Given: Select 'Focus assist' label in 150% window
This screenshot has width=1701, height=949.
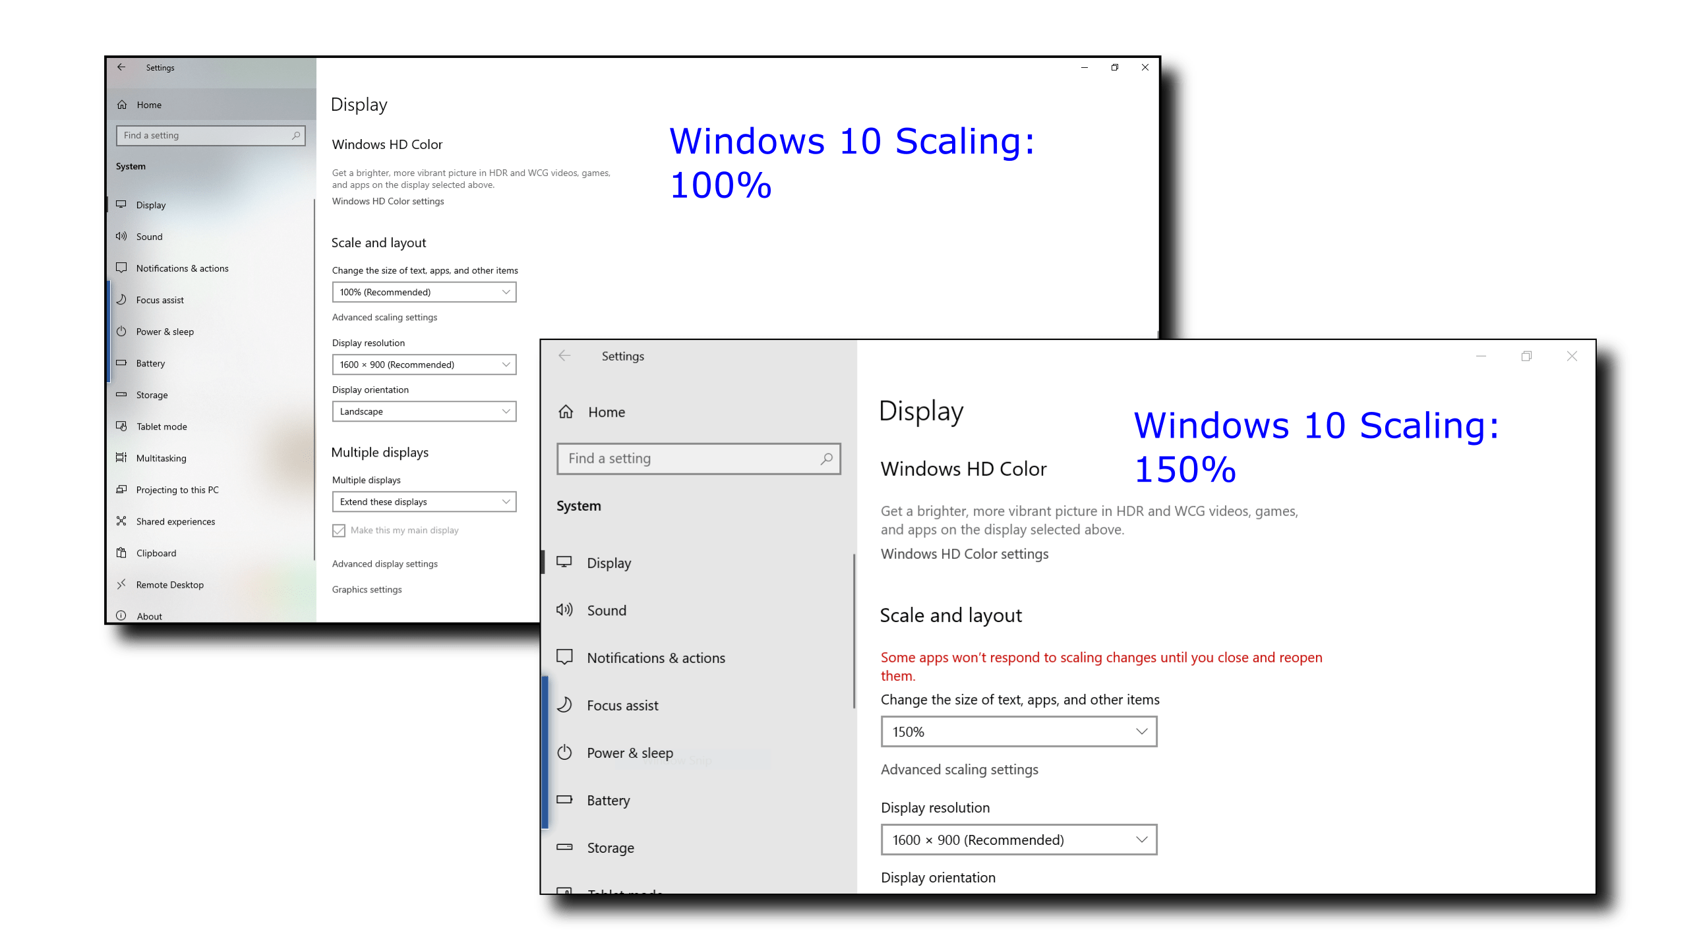Looking at the screenshot, I should 622,705.
